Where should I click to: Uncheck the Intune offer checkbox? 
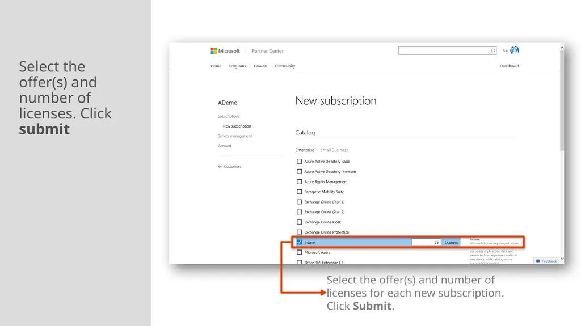[300, 242]
